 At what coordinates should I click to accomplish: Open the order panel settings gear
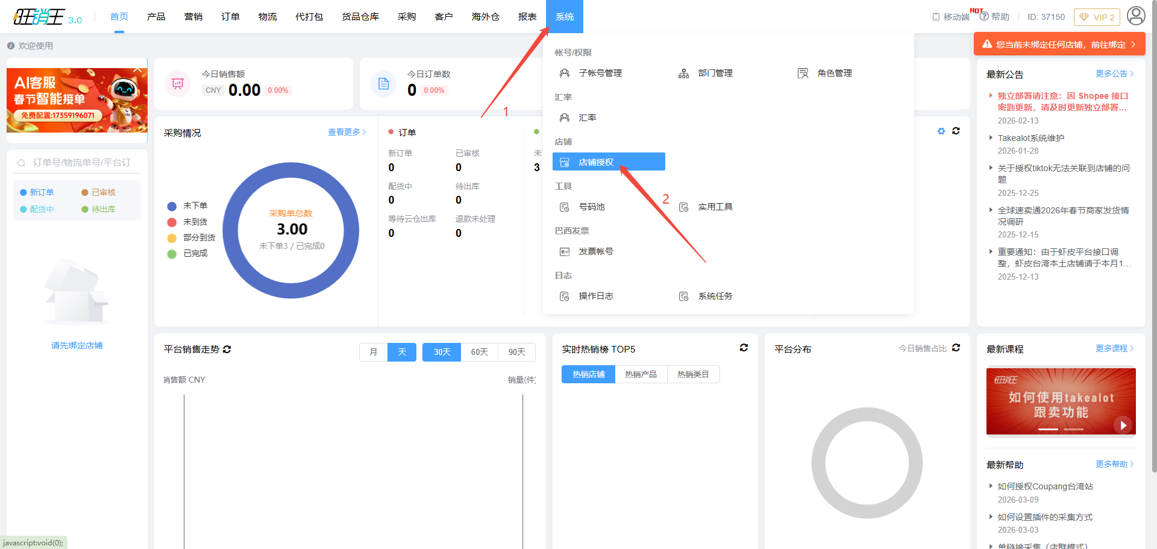click(941, 131)
